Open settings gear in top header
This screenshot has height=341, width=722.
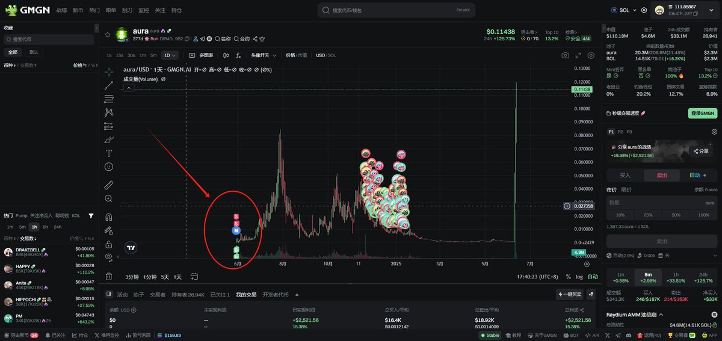tap(644, 10)
